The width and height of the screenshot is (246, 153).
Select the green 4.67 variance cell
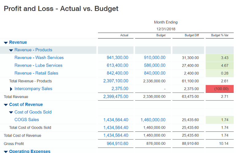[220, 65]
